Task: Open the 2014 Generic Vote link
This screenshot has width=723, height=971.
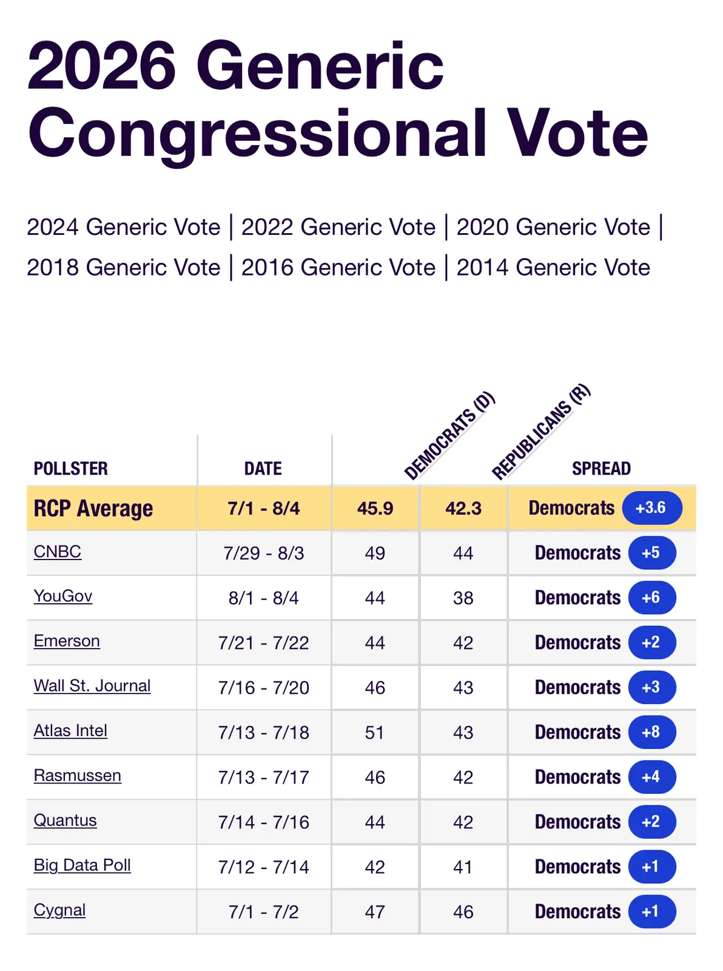Action: click(x=553, y=267)
